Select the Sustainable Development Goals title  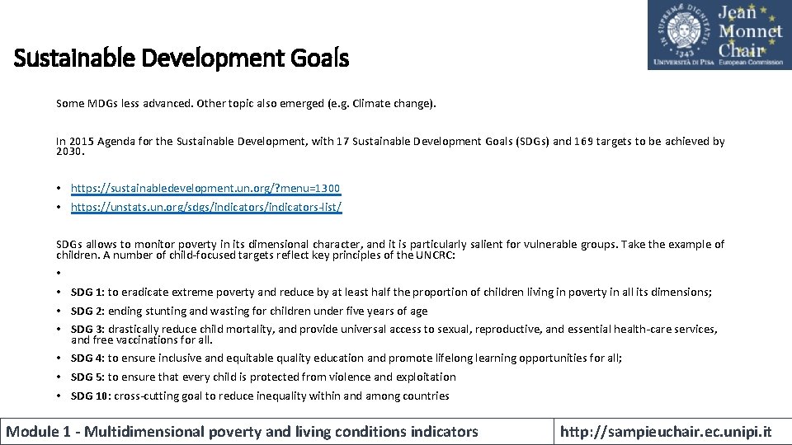[x=181, y=58]
